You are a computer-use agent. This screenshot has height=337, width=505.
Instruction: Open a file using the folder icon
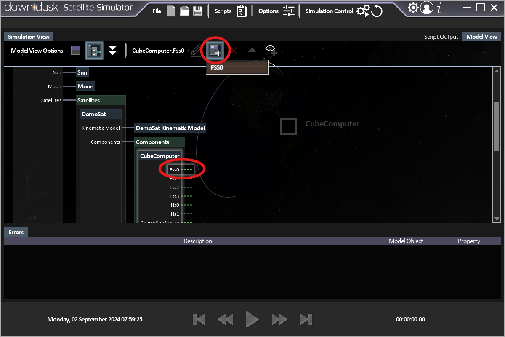point(184,11)
